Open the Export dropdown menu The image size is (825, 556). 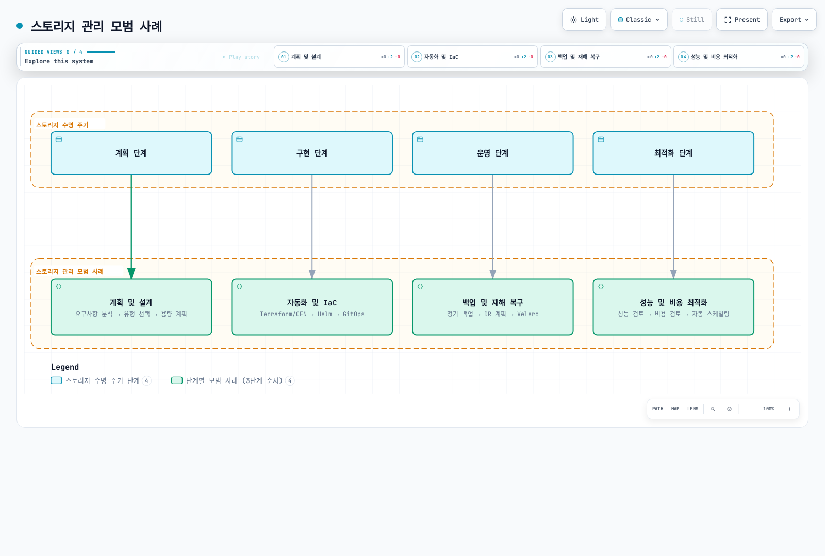coord(794,20)
